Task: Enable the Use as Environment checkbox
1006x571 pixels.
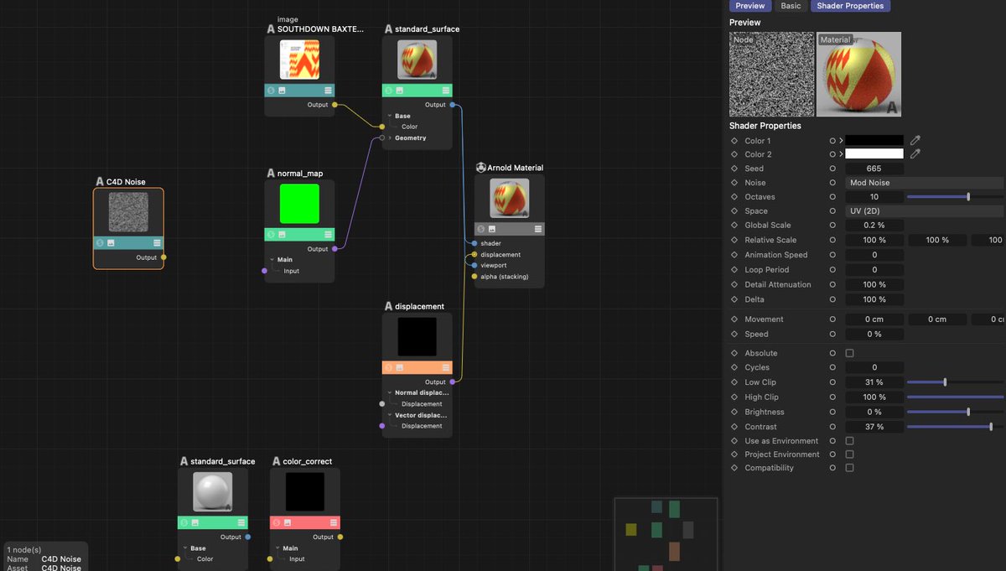Action: click(849, 441)
